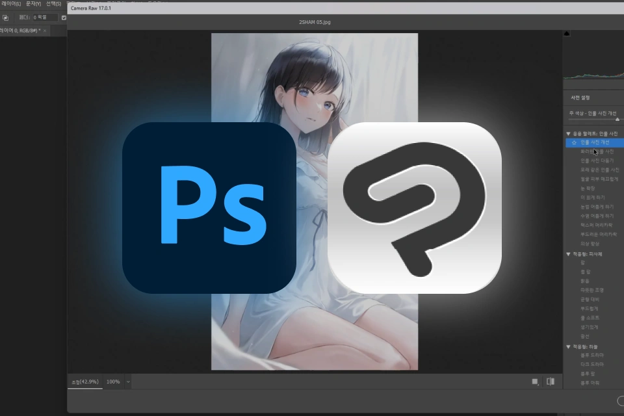Click the 2SHAM 05.jpg preview image
This screenshot has width=624, height=416.
(315, 201)
